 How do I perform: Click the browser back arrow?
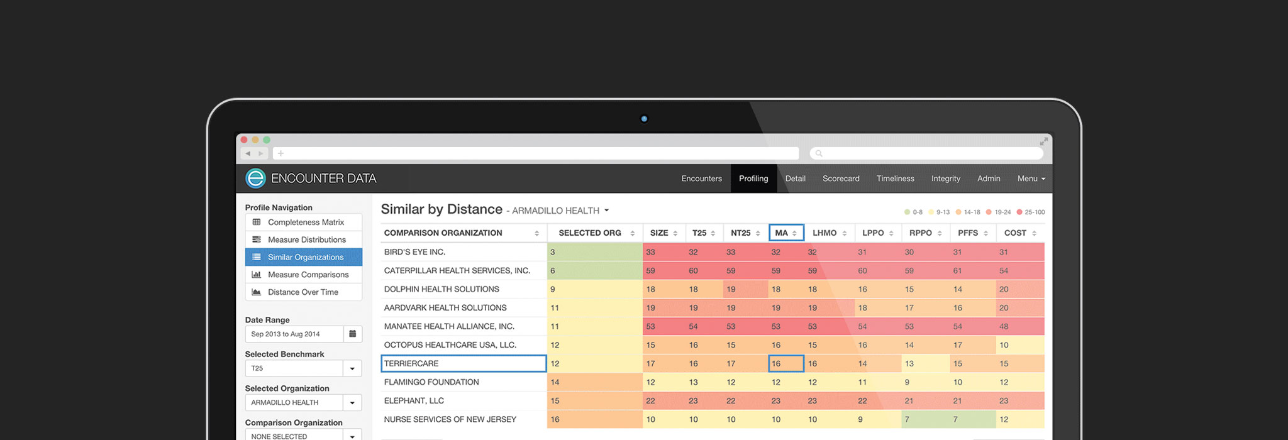click(248, 153)
